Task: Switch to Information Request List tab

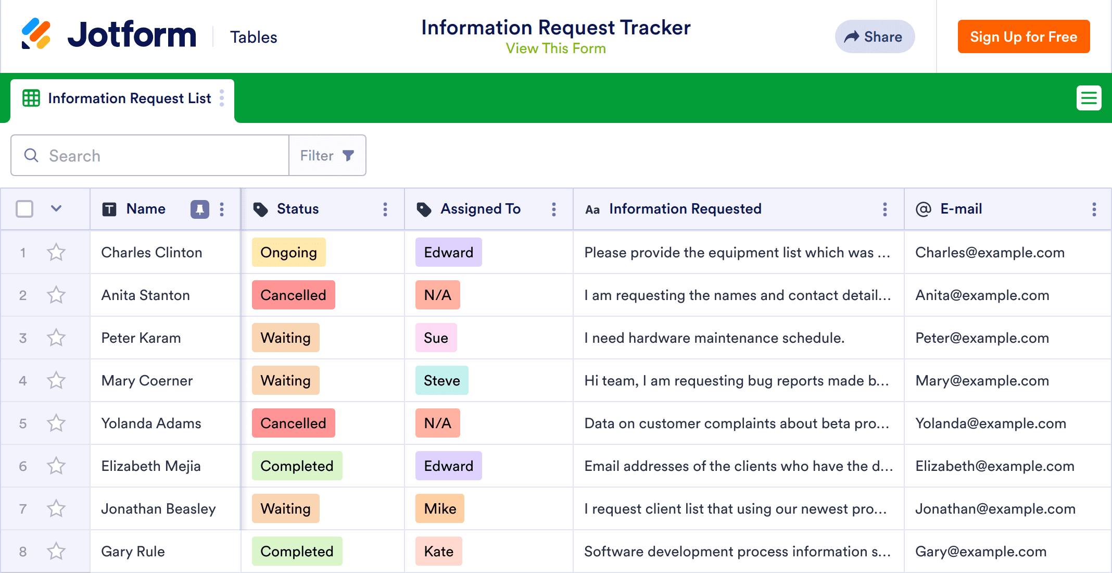Action: [129, 98]
